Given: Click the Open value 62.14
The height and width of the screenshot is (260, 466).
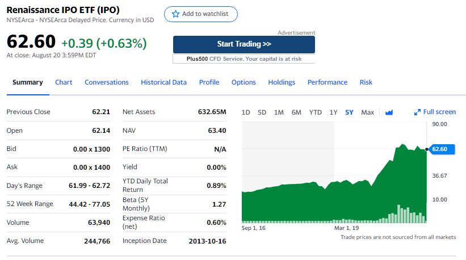Looking at the screenshot, I should pos(101,131).
